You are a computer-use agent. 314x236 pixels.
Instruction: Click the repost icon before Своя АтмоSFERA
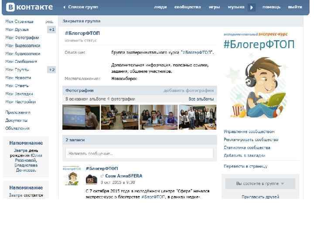pos(102,176)
